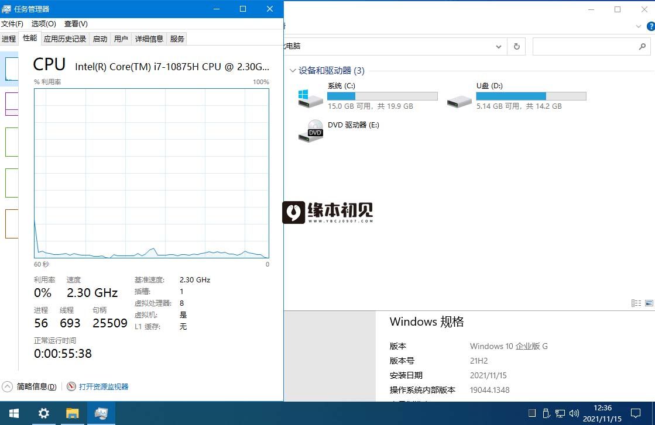Click the 21H2 version number
Screen dimensions: 655x425
pyautogui.click(x=479, y=361)
